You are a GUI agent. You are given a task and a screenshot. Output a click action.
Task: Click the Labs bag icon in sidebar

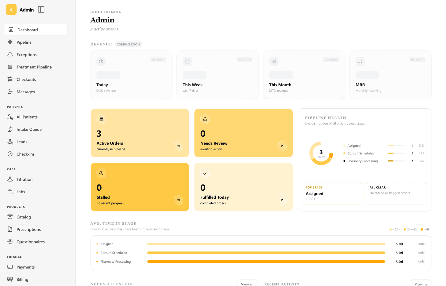point(10,192)
